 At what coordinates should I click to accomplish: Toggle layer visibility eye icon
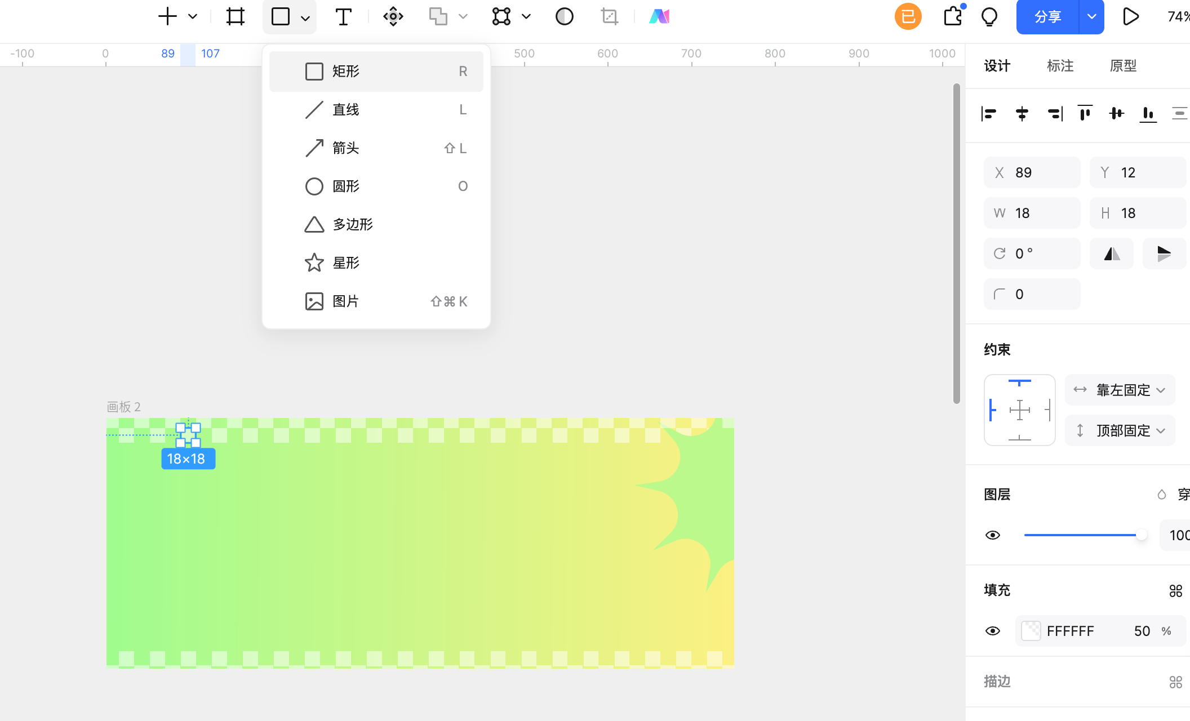coord(993,535)
